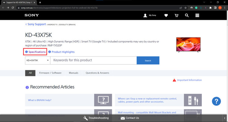Click the Keywords for this product field
The image size is (228, 122).
(x=94, y=60)
